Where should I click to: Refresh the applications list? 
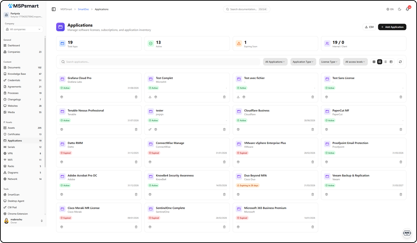tap(400, 62)
